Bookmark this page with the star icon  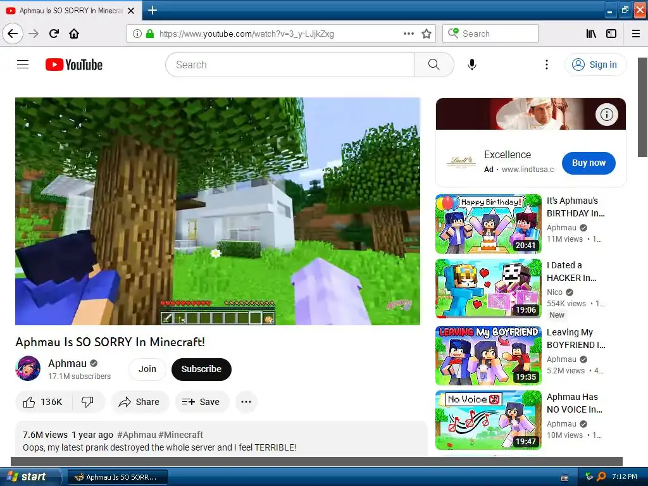pos(427,34)
